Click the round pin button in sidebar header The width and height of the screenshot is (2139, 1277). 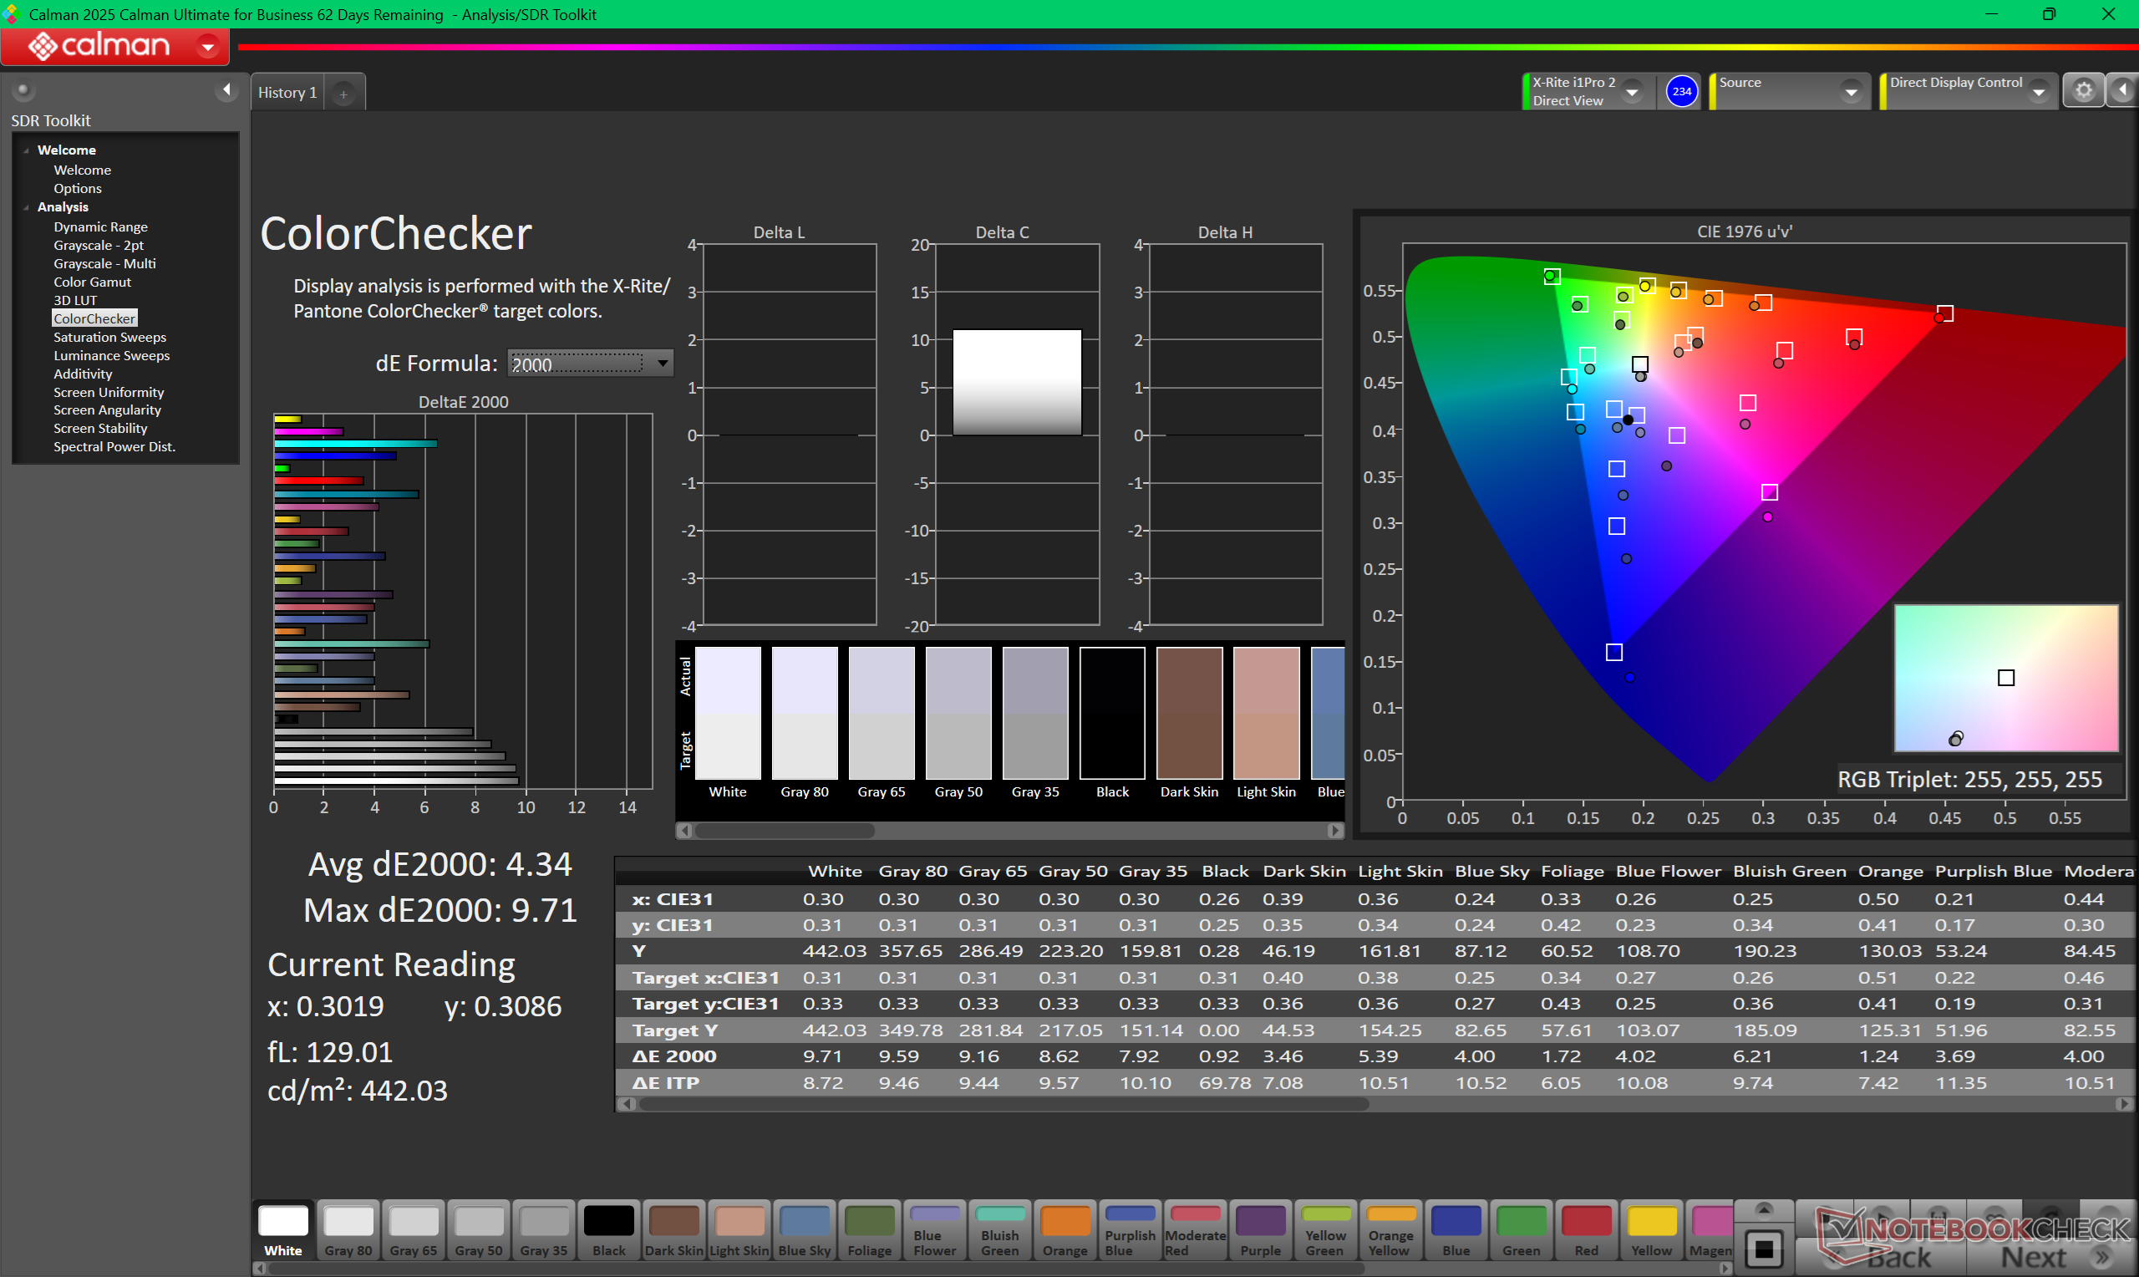point(23,89)
